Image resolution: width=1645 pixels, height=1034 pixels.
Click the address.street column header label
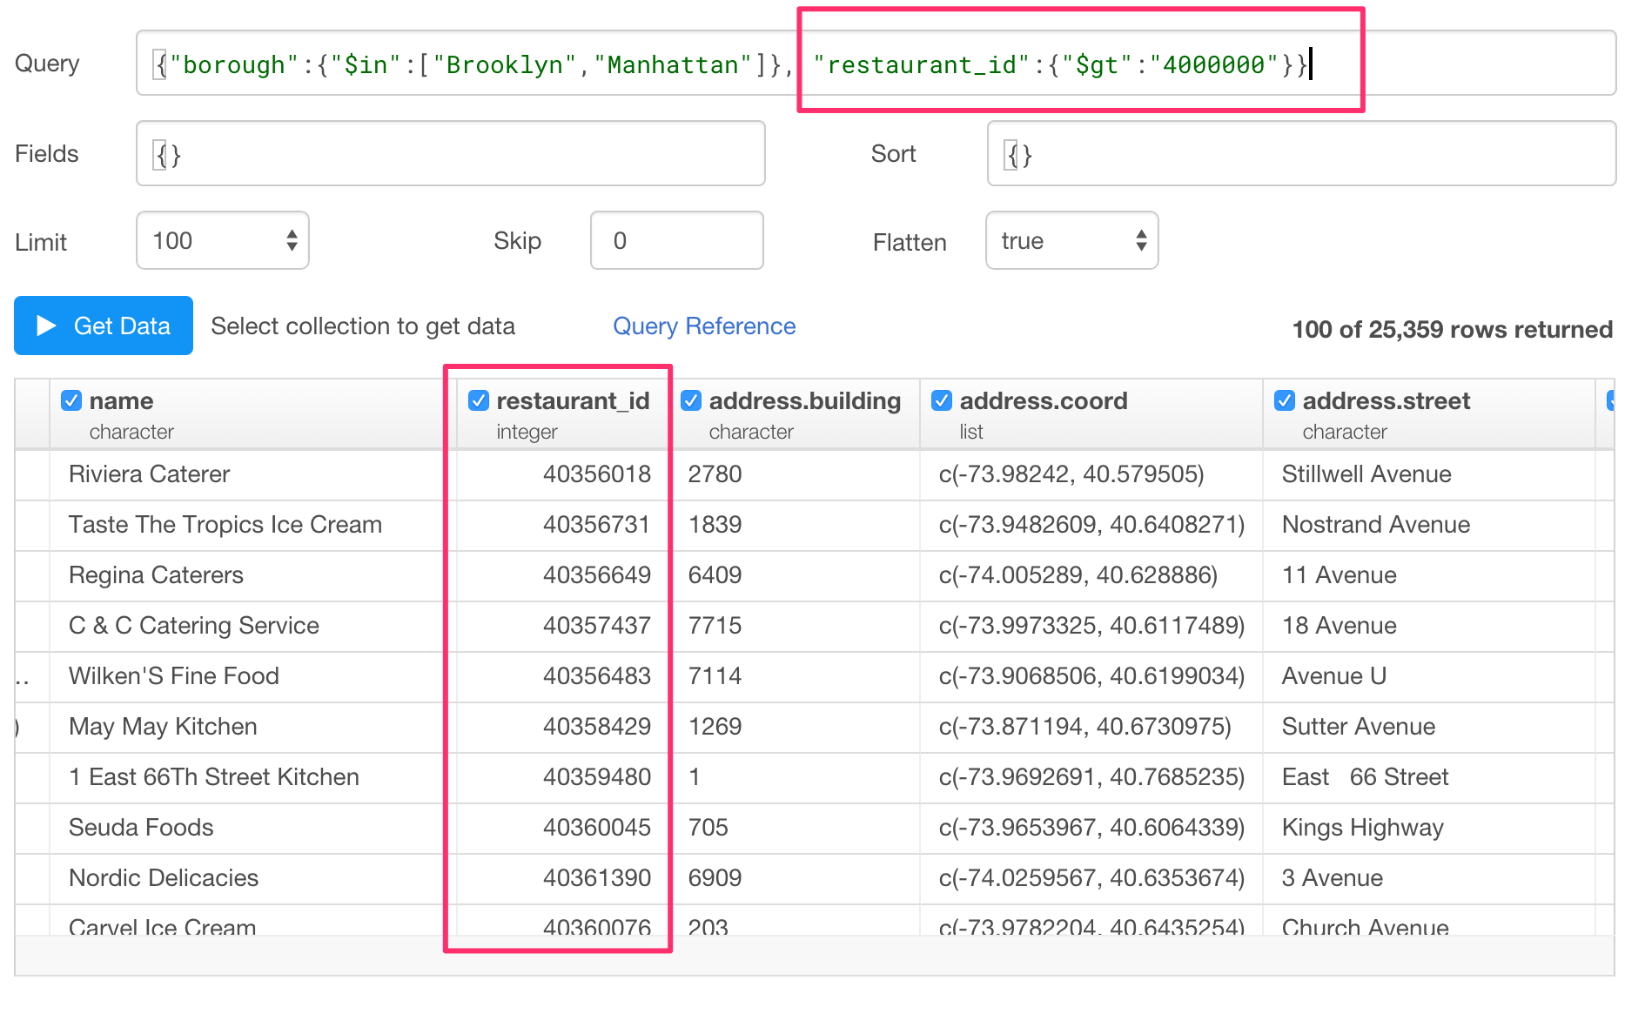point(1386,400)
